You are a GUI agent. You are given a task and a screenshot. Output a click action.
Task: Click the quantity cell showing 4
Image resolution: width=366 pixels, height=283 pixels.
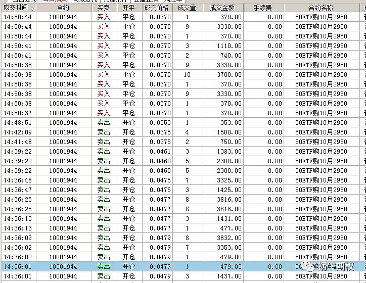click(187, 132)
